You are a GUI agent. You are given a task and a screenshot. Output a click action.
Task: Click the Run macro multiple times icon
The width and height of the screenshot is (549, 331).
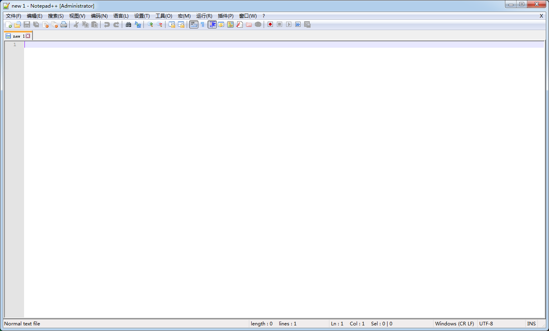(x=298, y=24)
